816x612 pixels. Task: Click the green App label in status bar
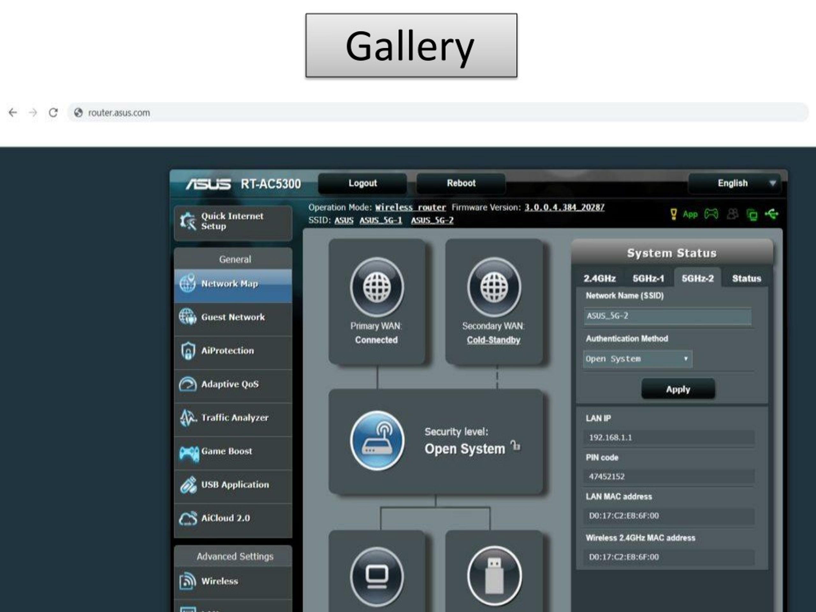pyautogui.click(x=690, y=214)
